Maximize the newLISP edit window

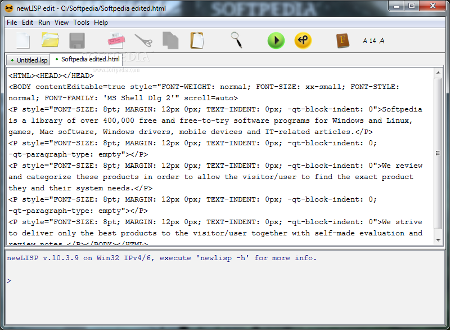click(x=412, y=6)
